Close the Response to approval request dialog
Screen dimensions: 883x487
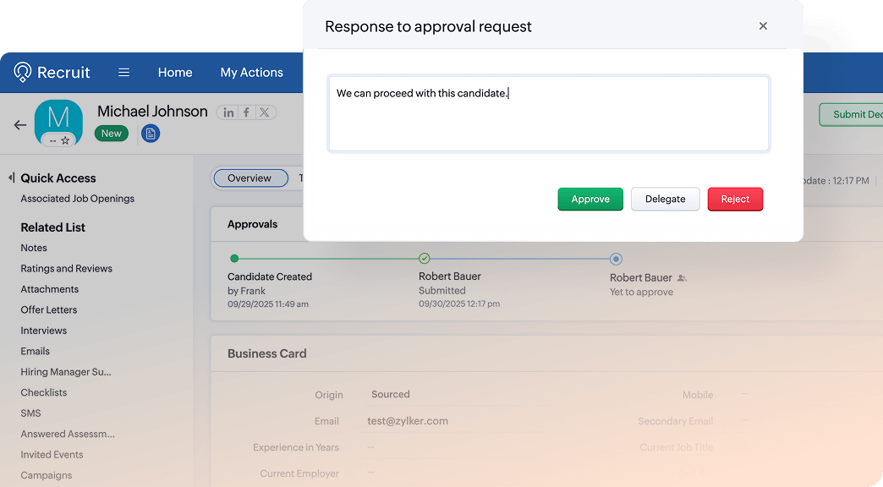click(x=763, y=26)
